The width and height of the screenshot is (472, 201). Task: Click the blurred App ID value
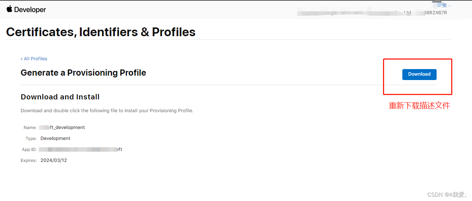pos(81,149)
